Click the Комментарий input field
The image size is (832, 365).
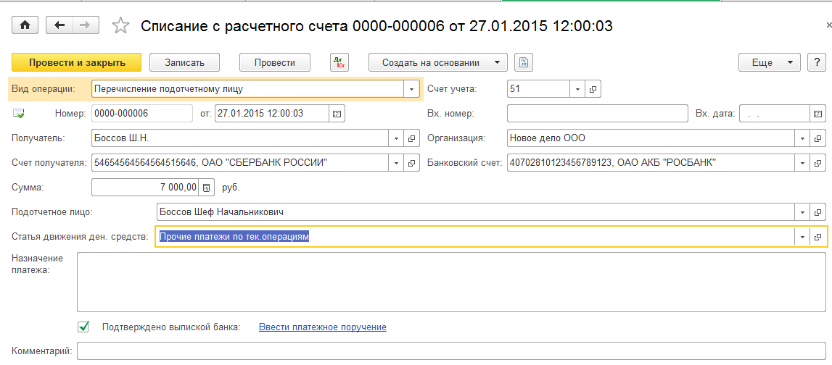[452, 351]
